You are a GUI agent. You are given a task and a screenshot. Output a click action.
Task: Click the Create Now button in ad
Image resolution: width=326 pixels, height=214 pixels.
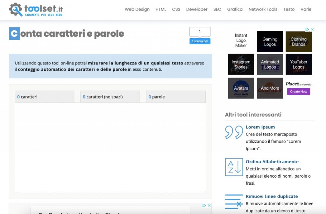pos(298,92)
